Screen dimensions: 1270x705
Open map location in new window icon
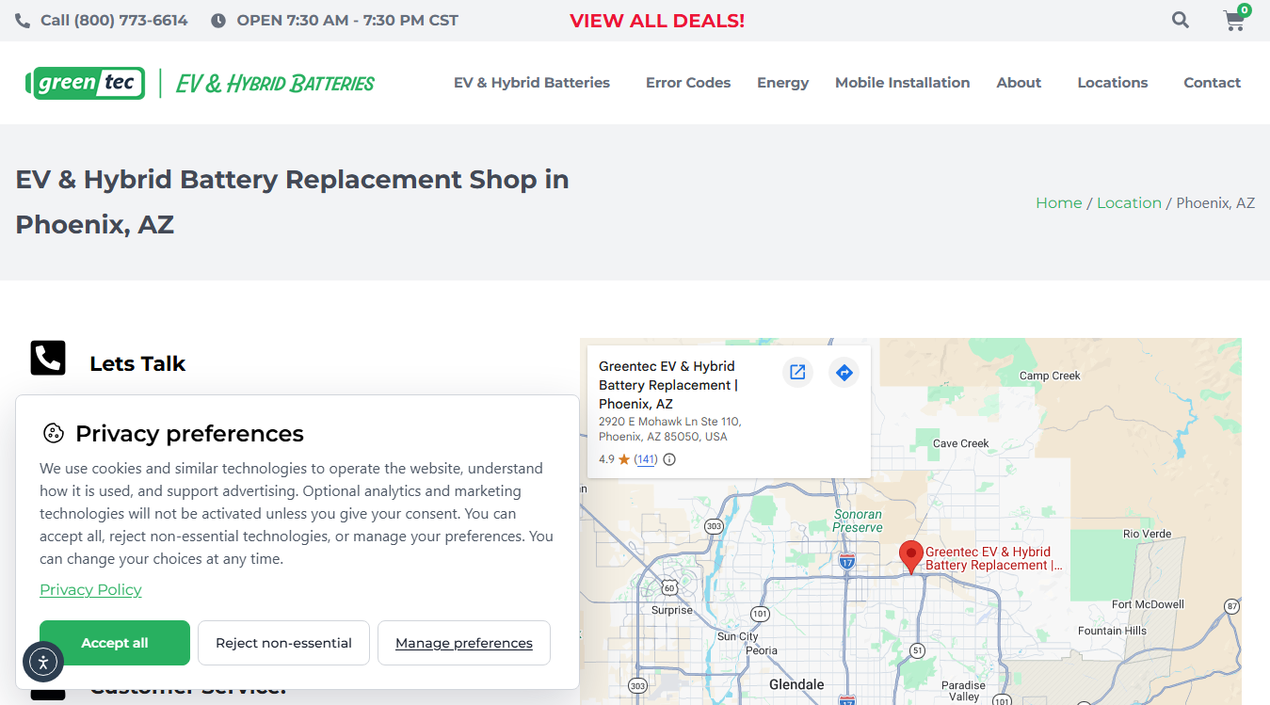[x=797, y=373]
